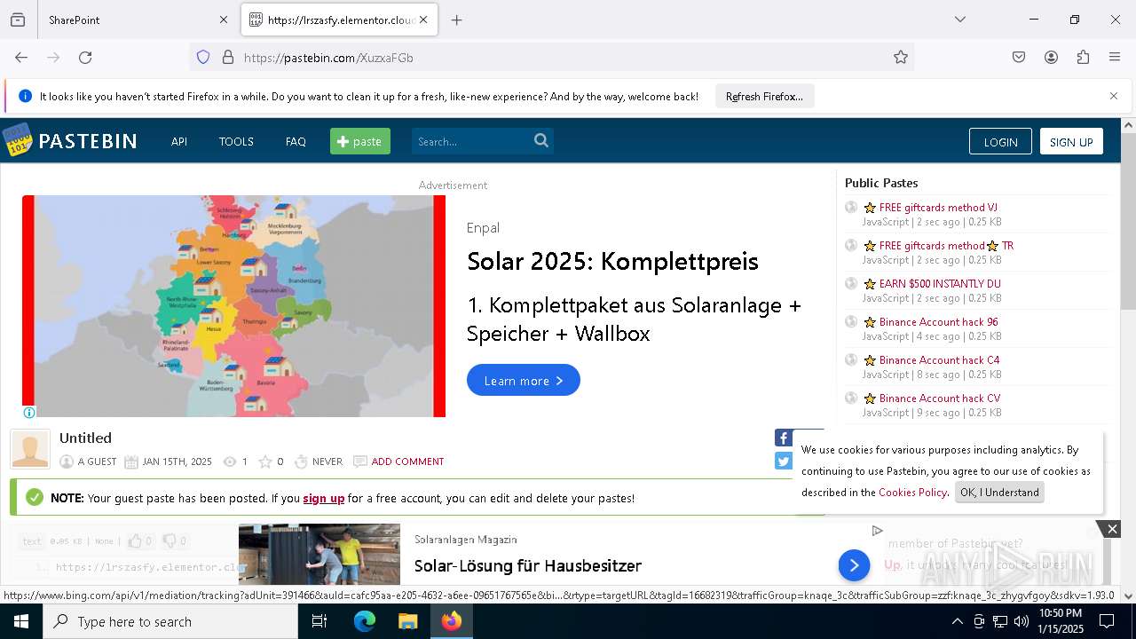The image size is (1136, 639).
Task: Bookmark this page with star icon
Action: pyautogui.click(x=901, y=57)
